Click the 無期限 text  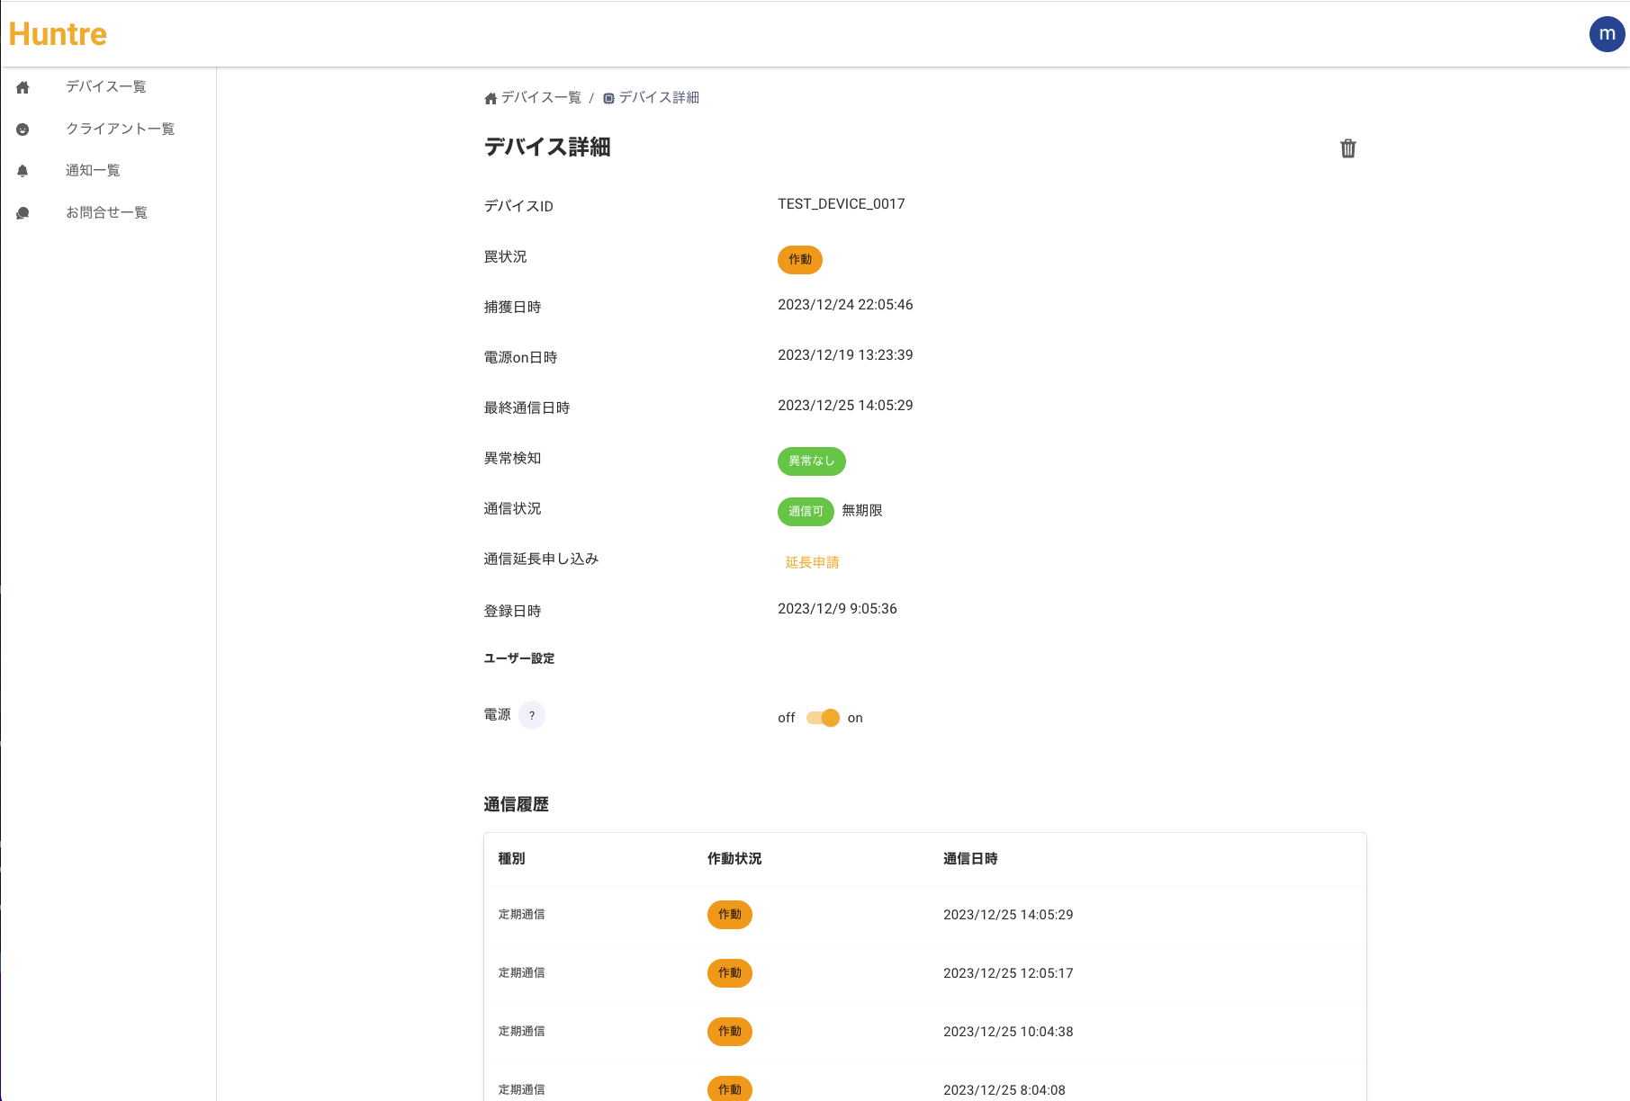(x=862, y=510)
